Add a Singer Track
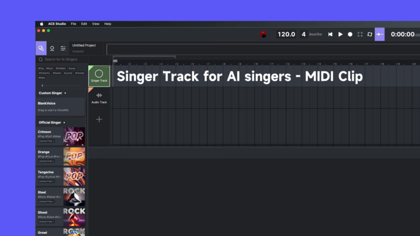This screenshot has height=236, width=420. 99,76
